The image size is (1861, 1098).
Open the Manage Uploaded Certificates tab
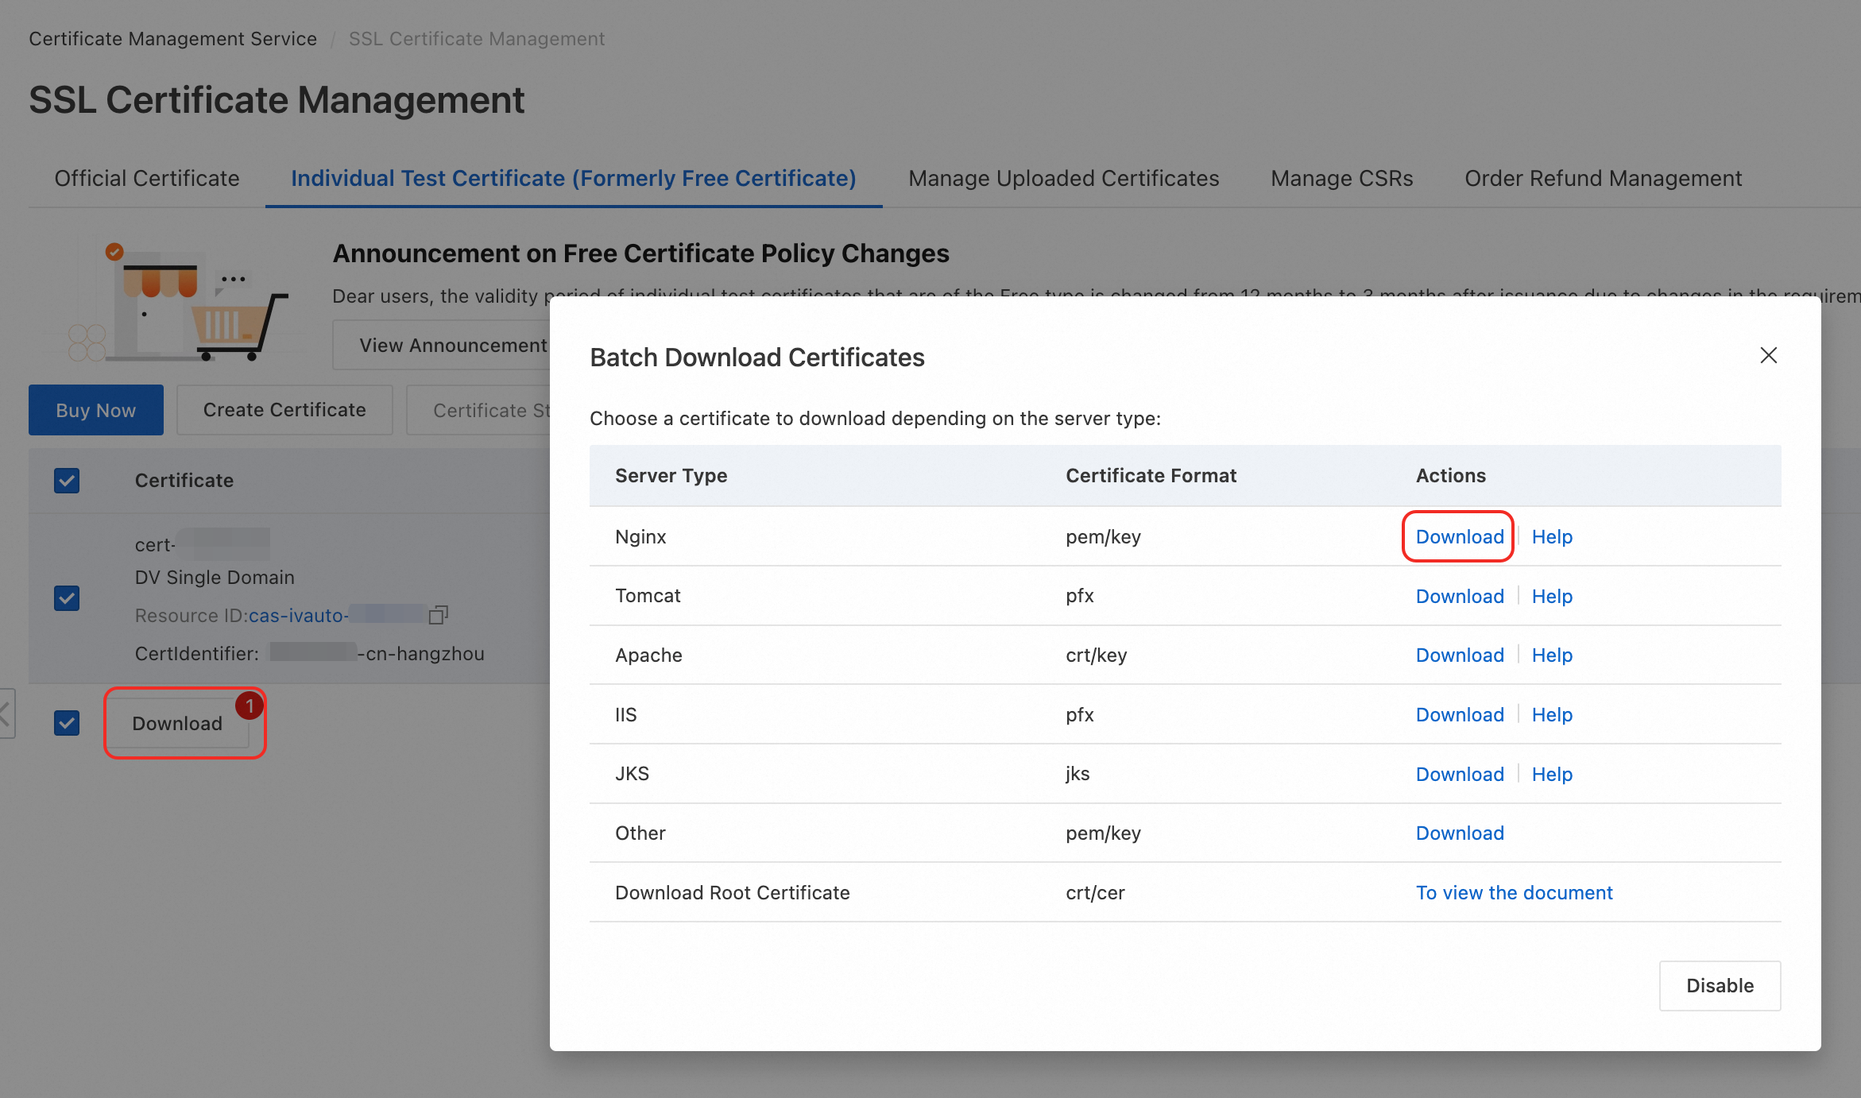[x=1063, y=178]
